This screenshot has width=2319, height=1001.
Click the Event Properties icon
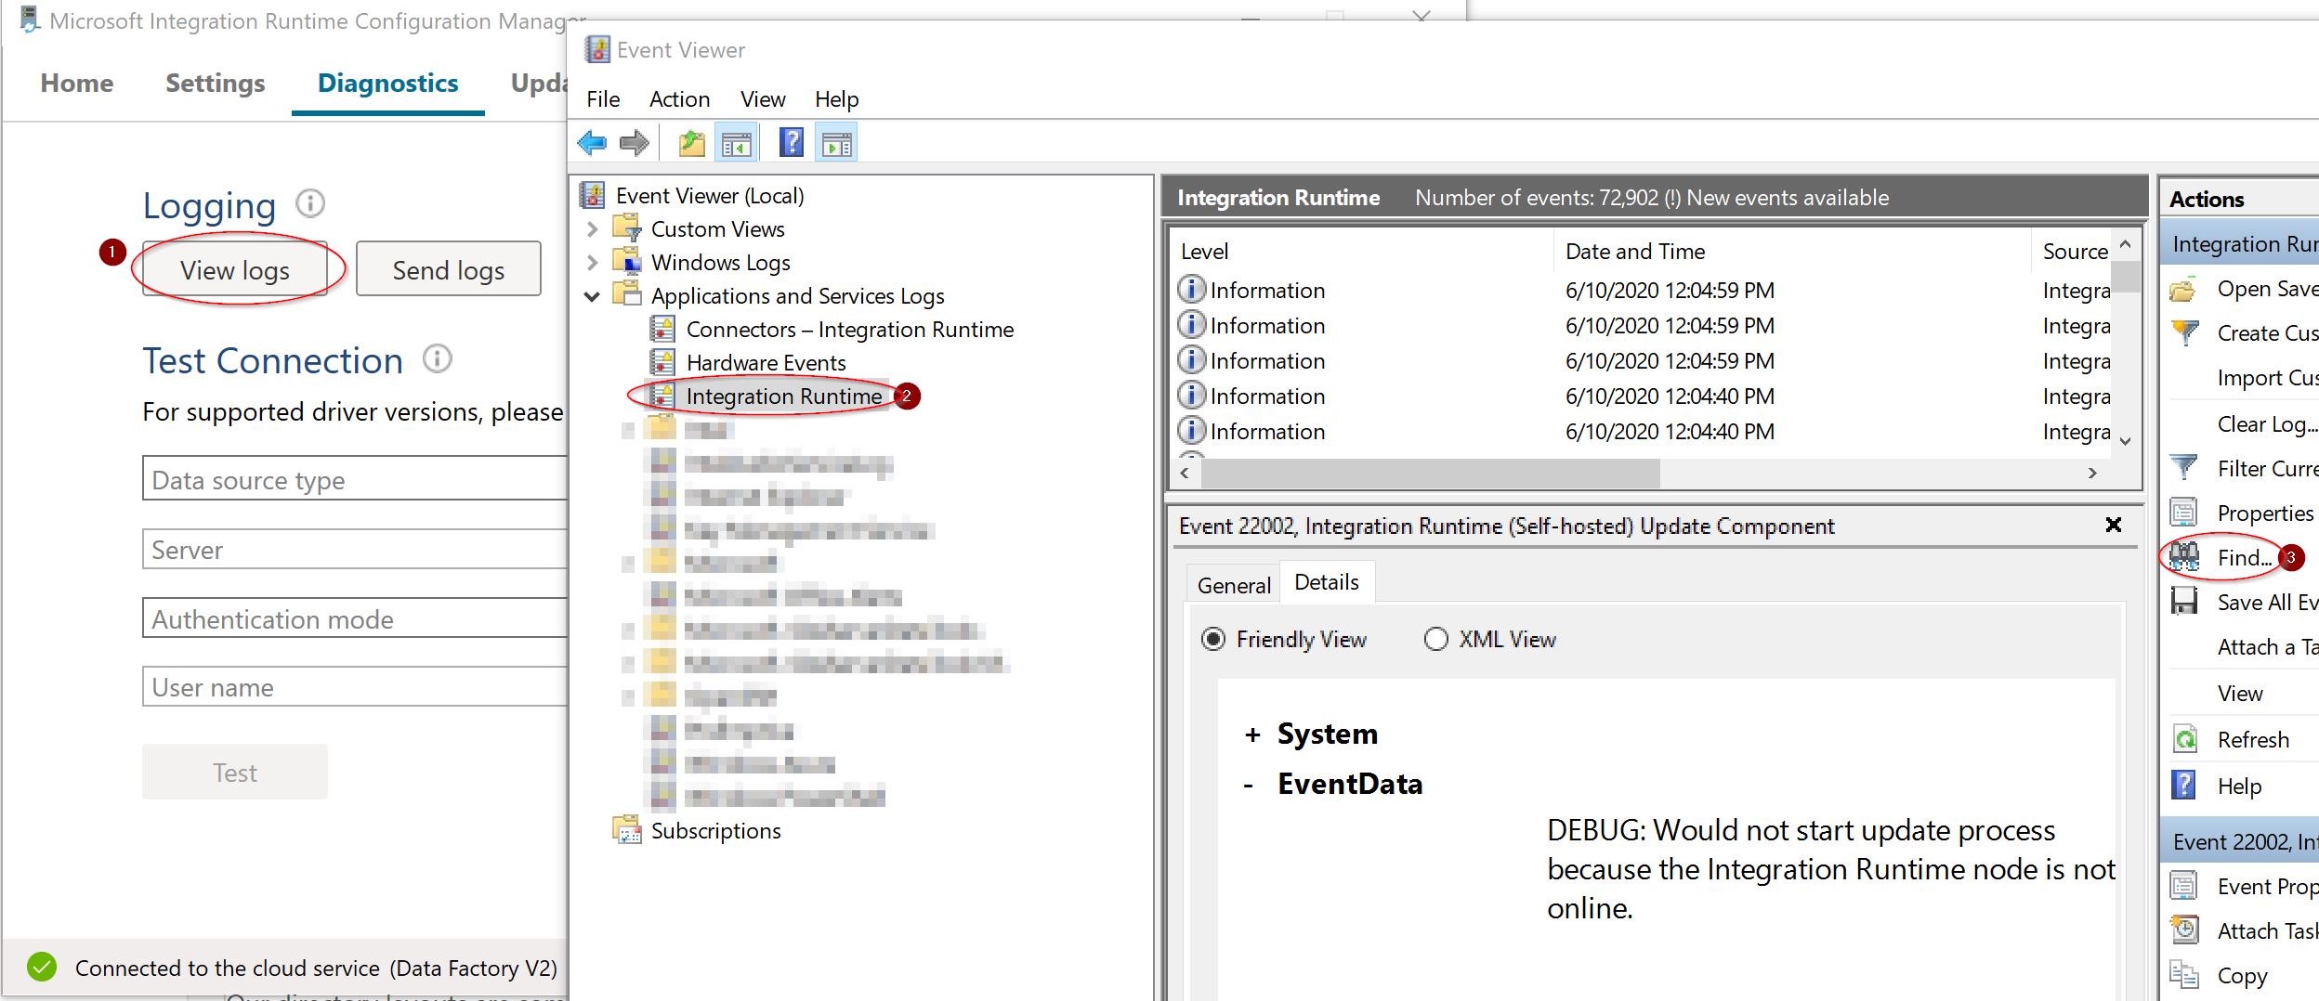(2184, 886)
